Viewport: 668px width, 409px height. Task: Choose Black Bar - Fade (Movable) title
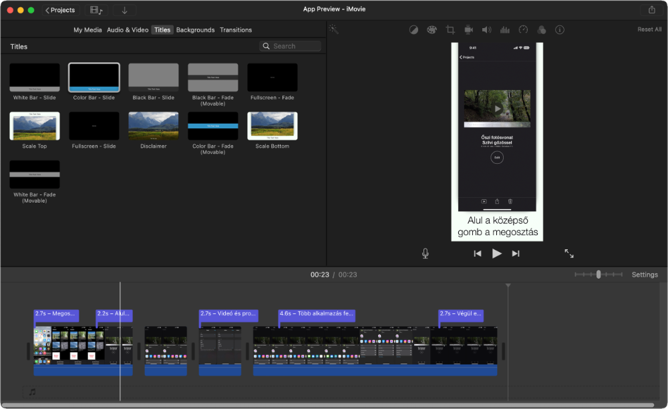click(x=213, y=78)
